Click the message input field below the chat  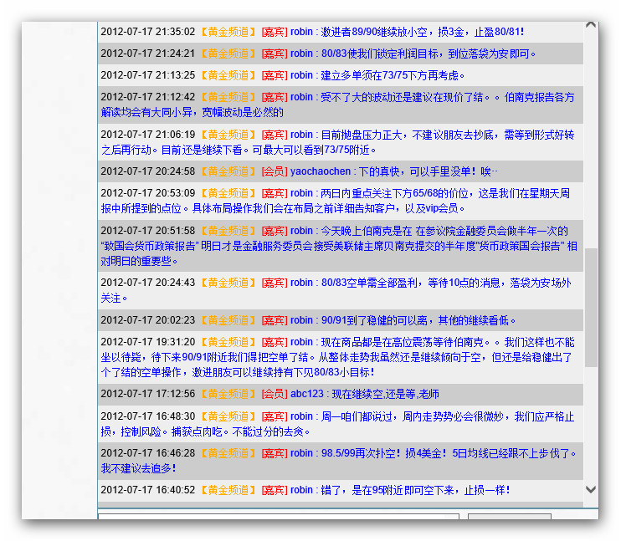tap(279, 516)
